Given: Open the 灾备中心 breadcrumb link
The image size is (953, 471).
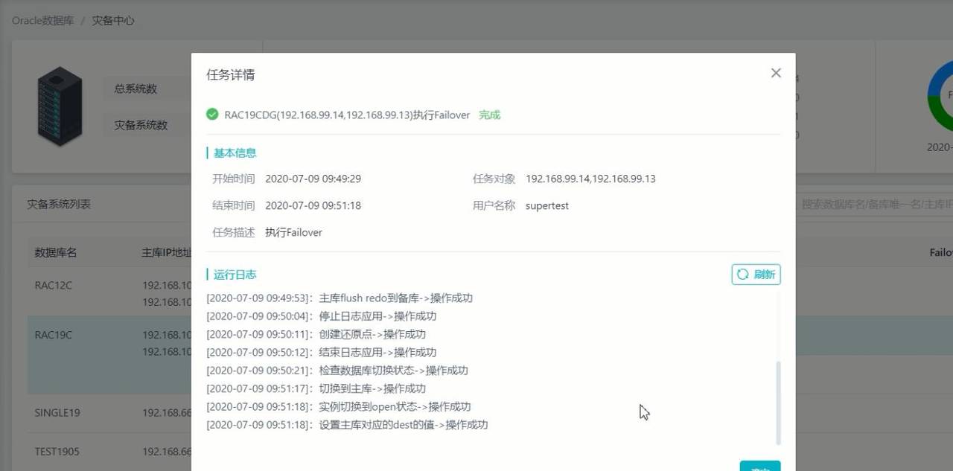Looking at the screenshot, I should [x=112, y=21].
